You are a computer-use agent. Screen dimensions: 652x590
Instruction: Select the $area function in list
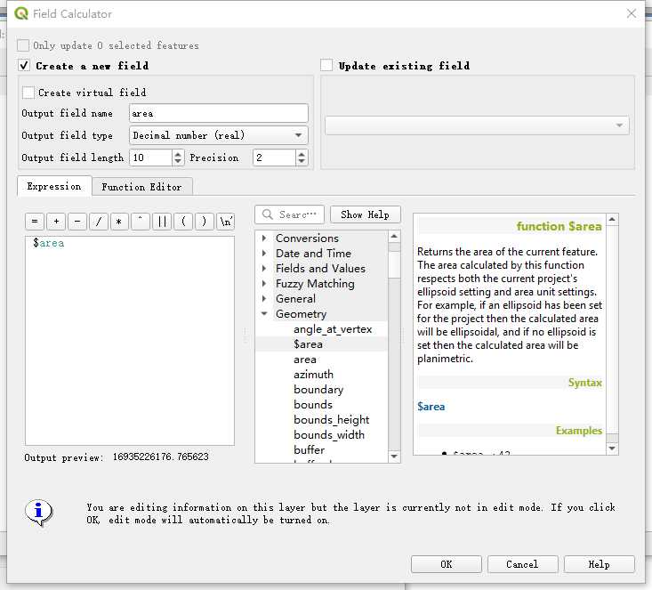(x=308, y=344)
